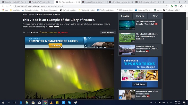The height and width of the screenshot is (105, 188).
Task: Switch to the Aerobics As A Treatment tab
Action: 41,2
